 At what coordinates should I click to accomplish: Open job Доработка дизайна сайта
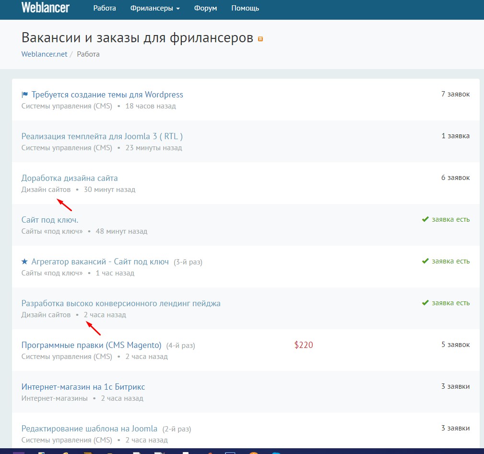(x=70, y=178)
